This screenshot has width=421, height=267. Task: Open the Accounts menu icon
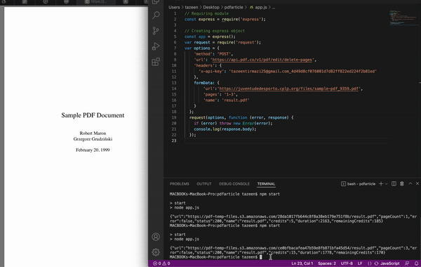(156, 237)
